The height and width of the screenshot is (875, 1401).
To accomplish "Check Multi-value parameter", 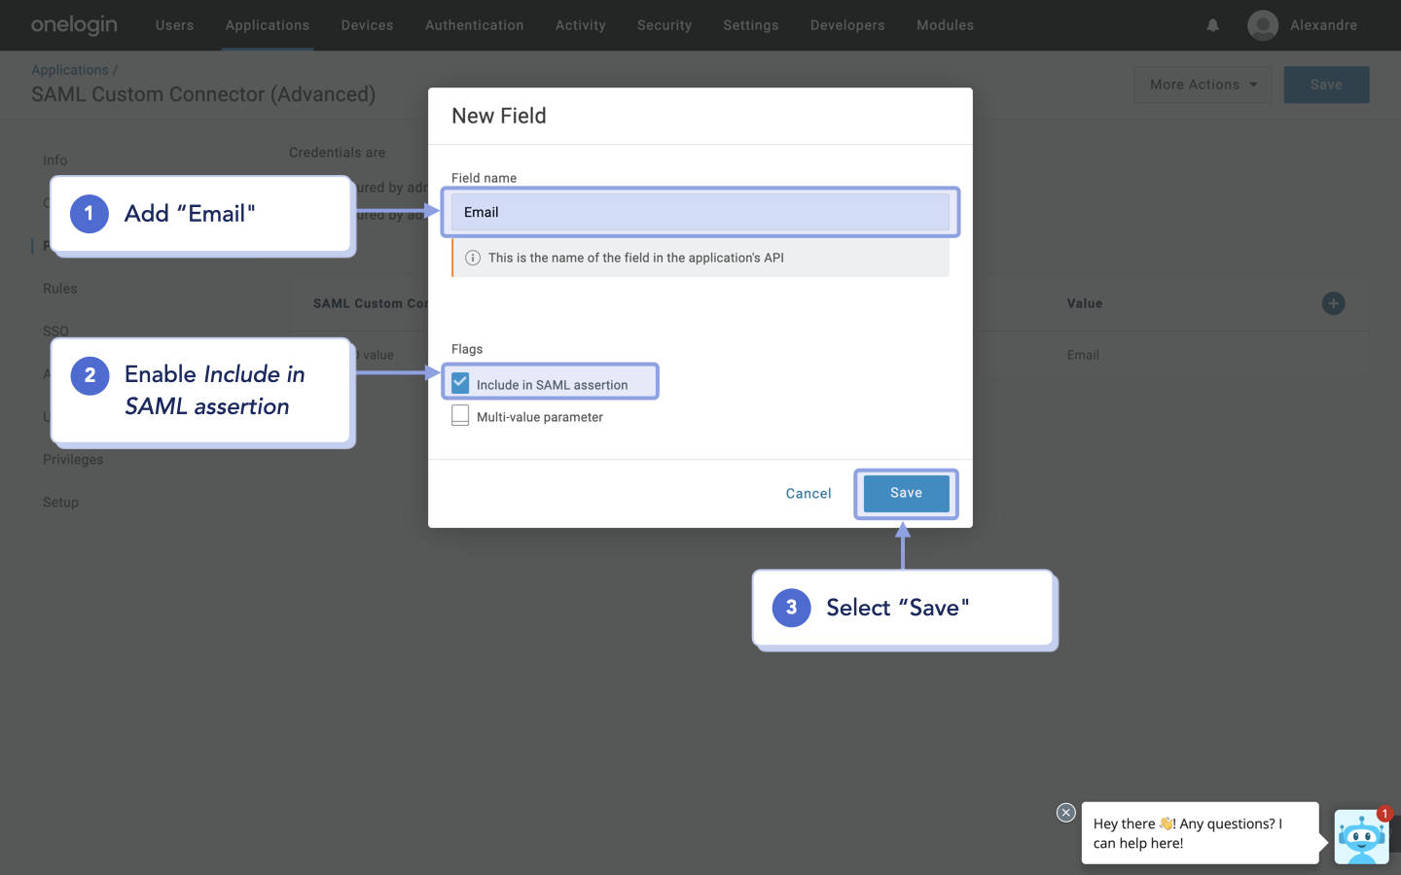I will pyautogui.click(x=459, y=415).
